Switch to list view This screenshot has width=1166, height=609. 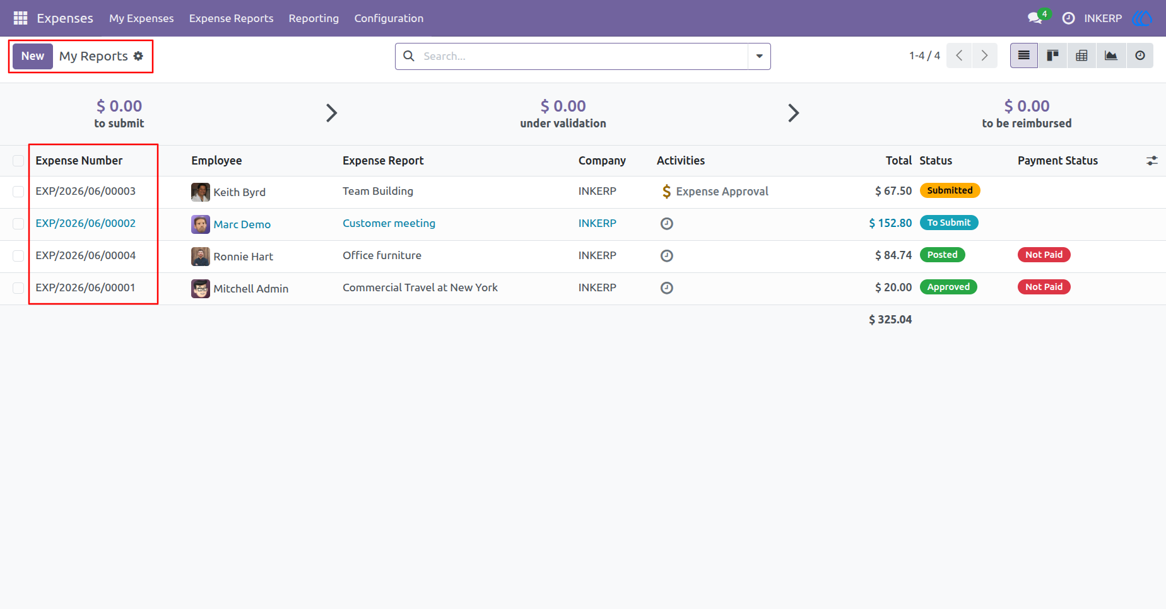coord(1023,55)
